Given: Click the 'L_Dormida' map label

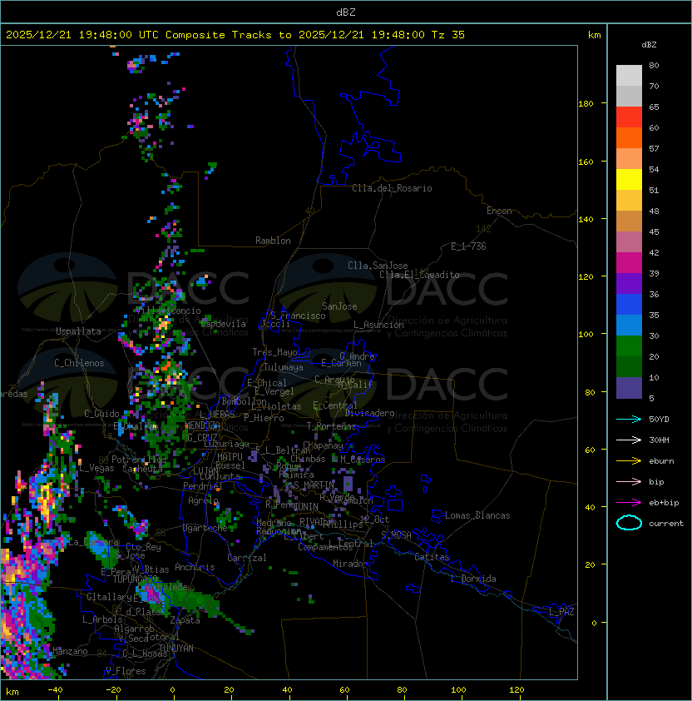Looking at the screenshot, I should (473, 579).
